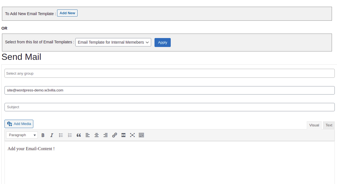The width and height of the screenshot is (337, 184).
Task: Align text center
Action: tap(97, 135)
